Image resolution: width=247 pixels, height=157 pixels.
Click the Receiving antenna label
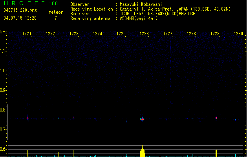90,18
